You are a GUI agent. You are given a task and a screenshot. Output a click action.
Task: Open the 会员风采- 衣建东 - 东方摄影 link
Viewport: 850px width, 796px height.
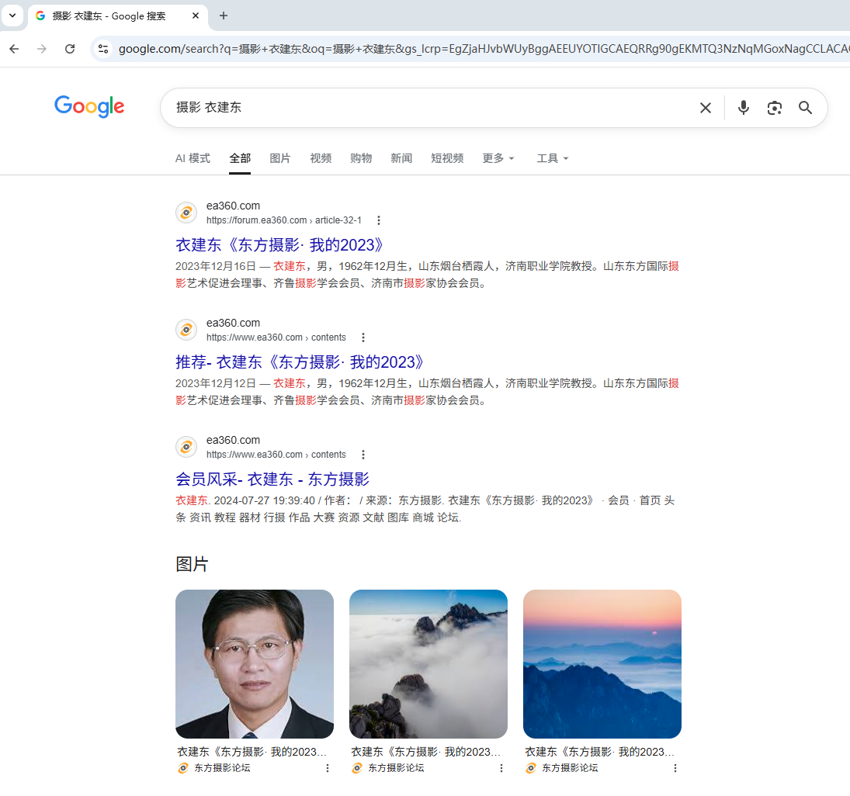tap(272, 479)
